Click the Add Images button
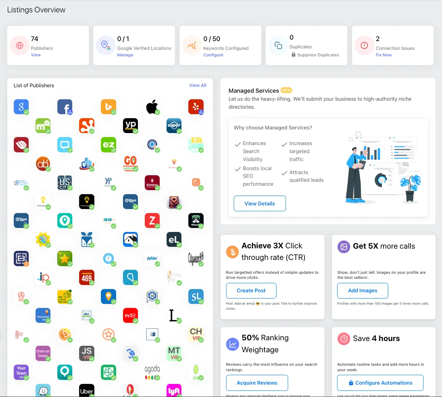Screen dimensions: 442x397 click(363, 291)
